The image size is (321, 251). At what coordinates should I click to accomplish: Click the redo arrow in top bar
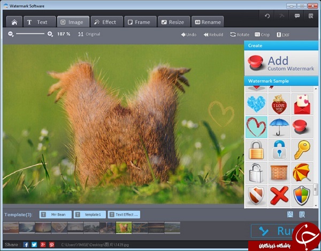click(282, 16)
